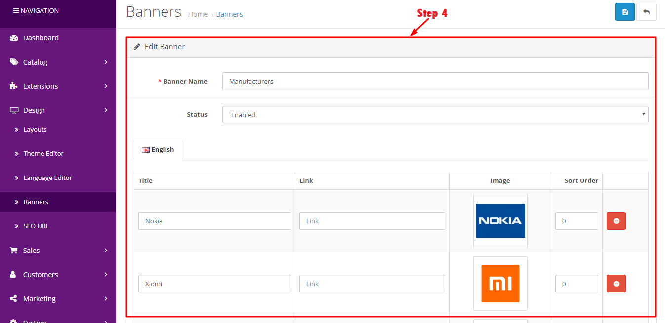The width and height of the screenshot is (665, 323).
Task: Click the Sort Order column header
Action: (x=582, y=181)
